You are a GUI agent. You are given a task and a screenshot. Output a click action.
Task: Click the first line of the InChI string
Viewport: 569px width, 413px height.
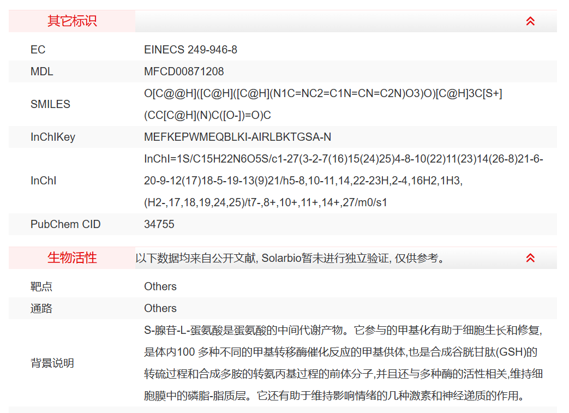pyautogui.click(x=343, y=159)
